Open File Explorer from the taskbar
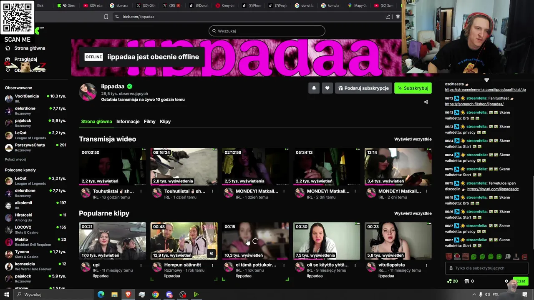534x300 pixels. (114, 295)
